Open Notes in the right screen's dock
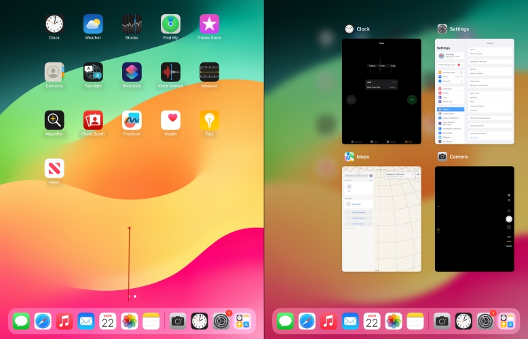Viewport: 528px width, 339px height. tap(415, 321)
